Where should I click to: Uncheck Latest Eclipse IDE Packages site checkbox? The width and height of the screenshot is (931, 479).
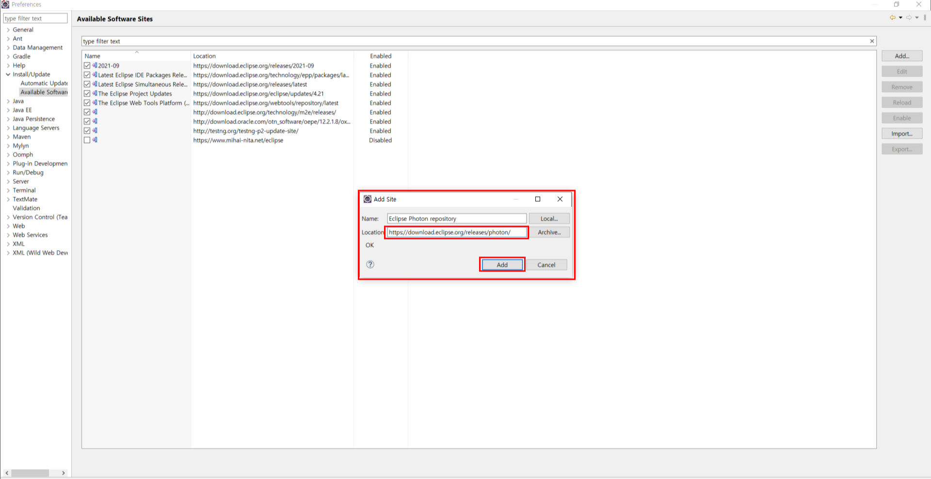pyautogui.click(x=87, y=75)
